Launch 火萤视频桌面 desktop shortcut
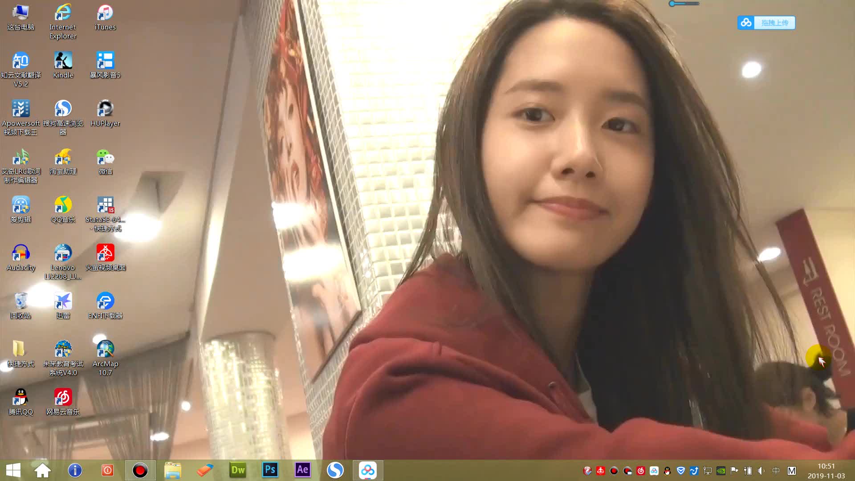This screenshot has height=481, width=855. 105,257
